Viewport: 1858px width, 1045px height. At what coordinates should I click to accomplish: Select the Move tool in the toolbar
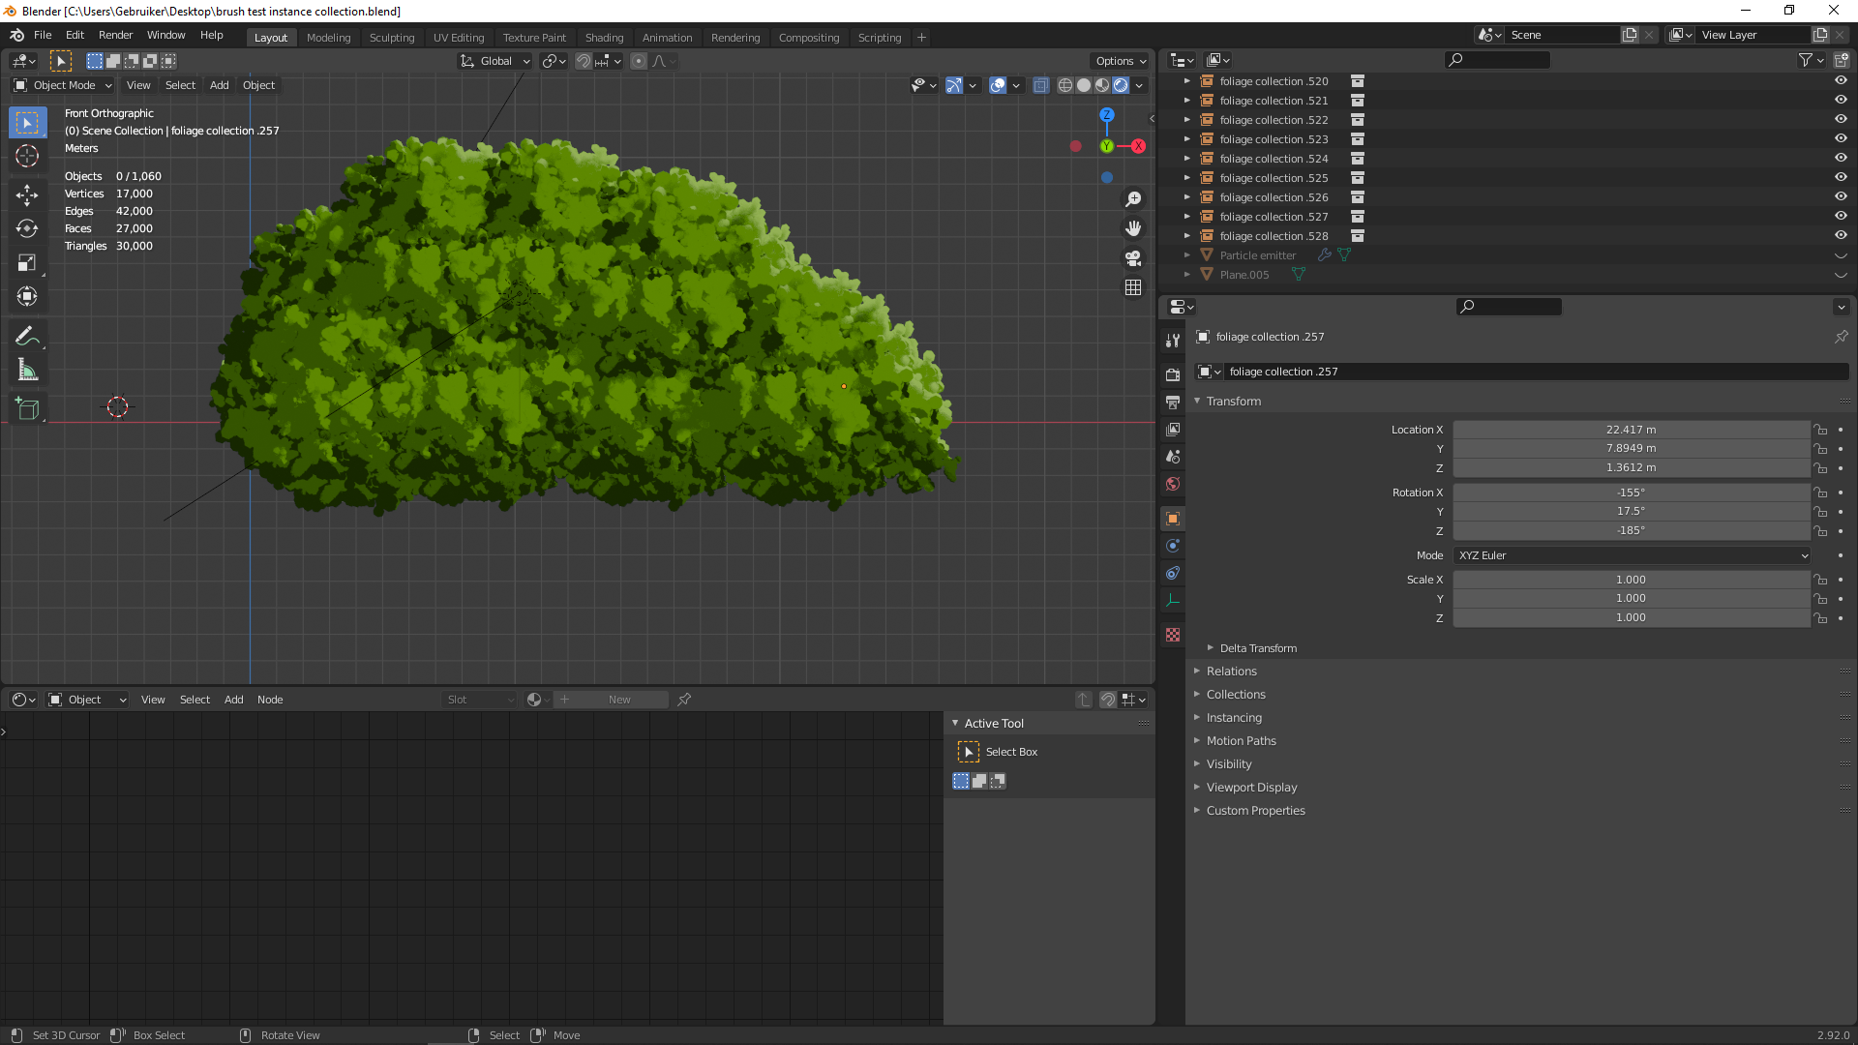click(27, 195)
